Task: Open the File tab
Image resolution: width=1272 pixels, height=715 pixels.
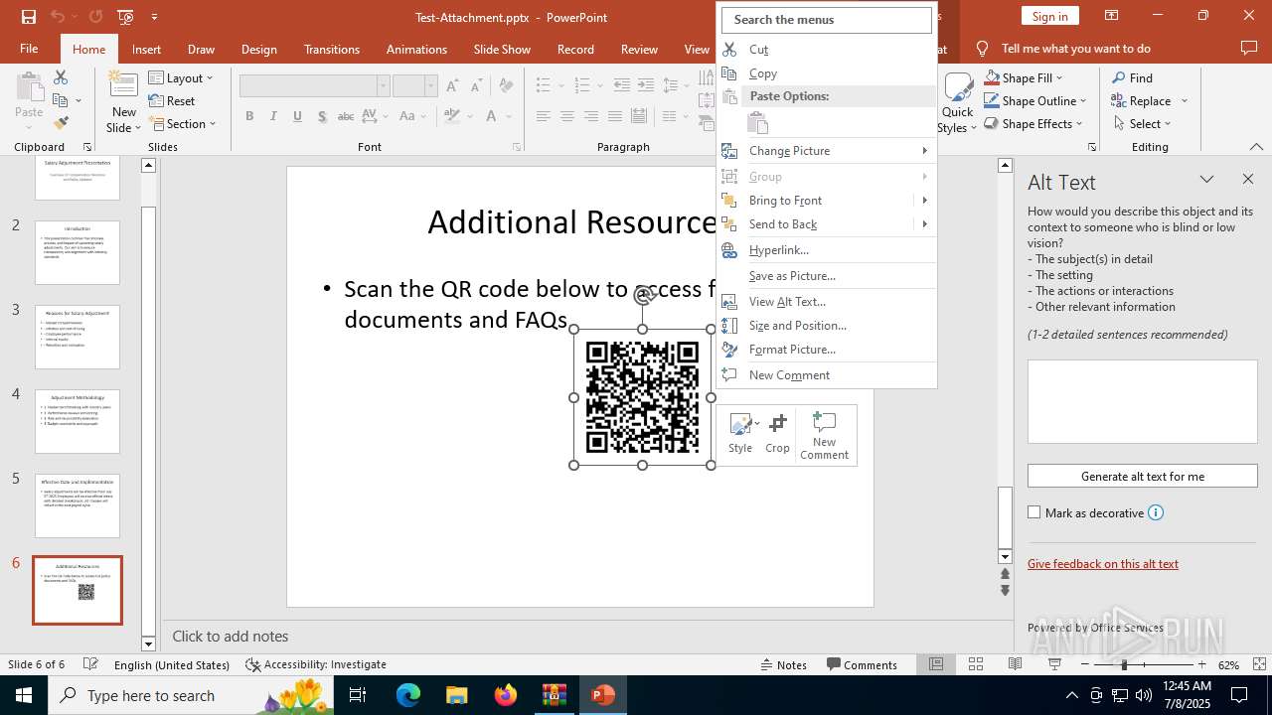Action: click(x=29, y=49)
